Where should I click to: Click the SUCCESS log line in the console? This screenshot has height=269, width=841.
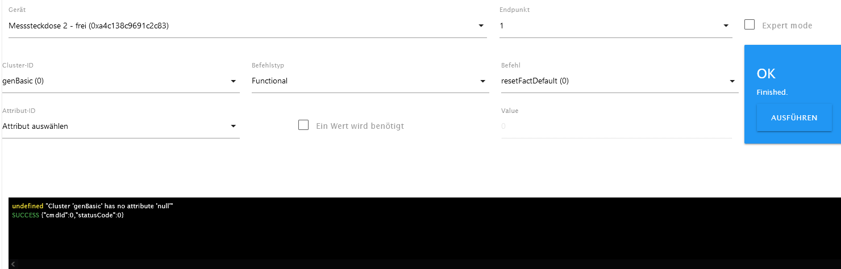(68, 216)
